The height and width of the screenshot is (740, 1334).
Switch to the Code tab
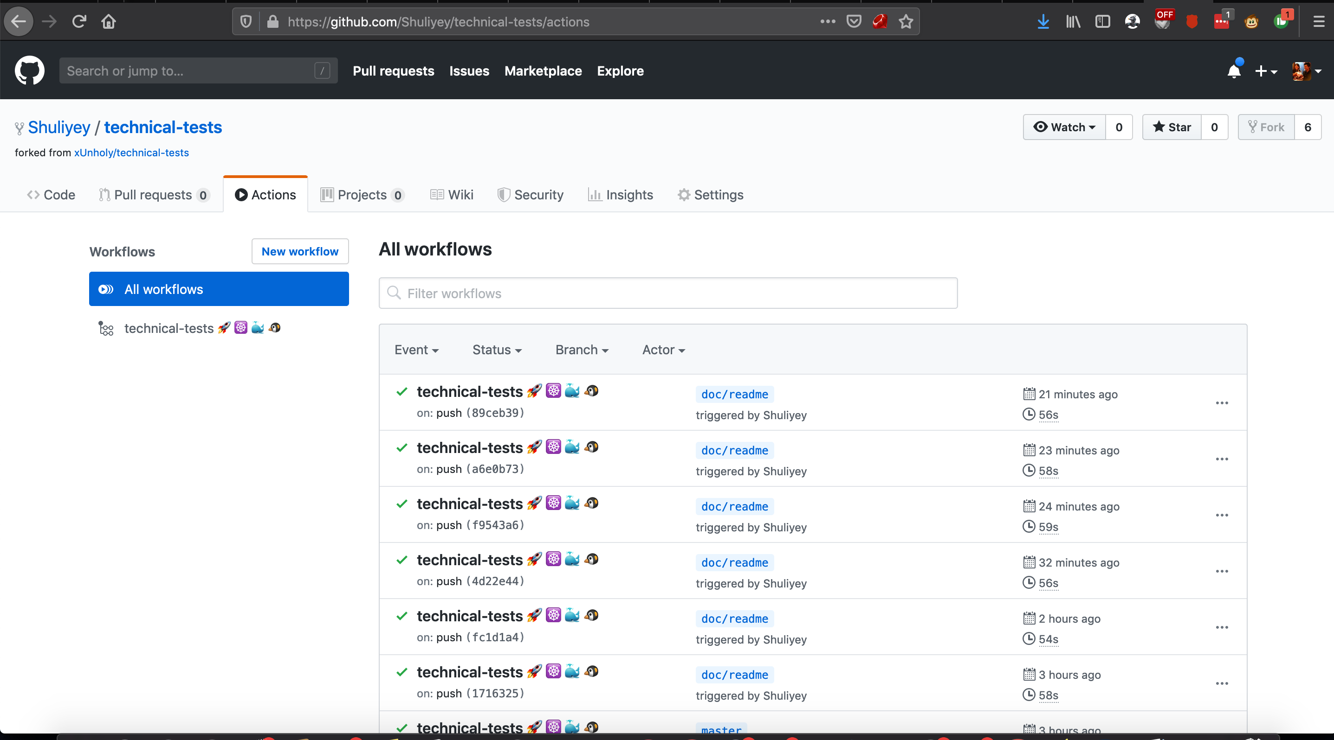point(51,195)
